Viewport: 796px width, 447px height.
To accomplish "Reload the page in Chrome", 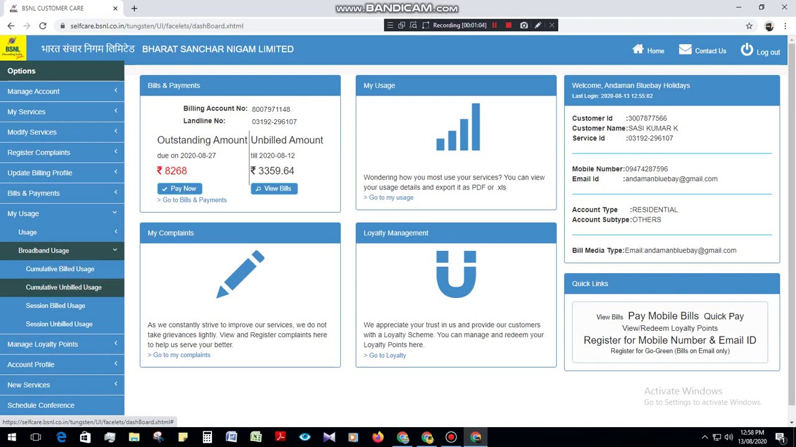I will coord(42,25).
